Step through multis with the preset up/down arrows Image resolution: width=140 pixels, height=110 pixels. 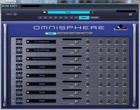92,12
